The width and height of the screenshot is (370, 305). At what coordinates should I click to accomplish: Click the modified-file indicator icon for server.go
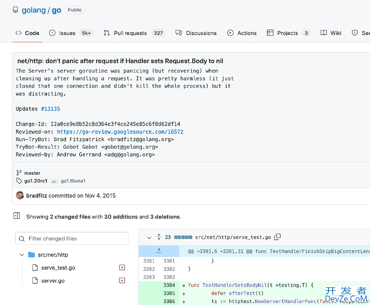point(122,280)
